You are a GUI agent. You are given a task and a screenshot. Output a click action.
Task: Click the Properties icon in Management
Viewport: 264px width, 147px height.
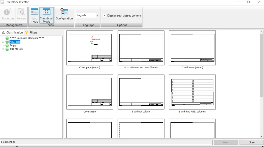point(8,12)
